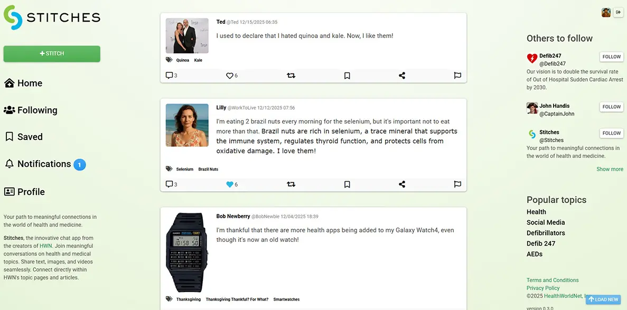This screenshot has height=310, width=627.
Task: Unlike Lilly's Brazil nuts post
Action: (x=230, y=184)
